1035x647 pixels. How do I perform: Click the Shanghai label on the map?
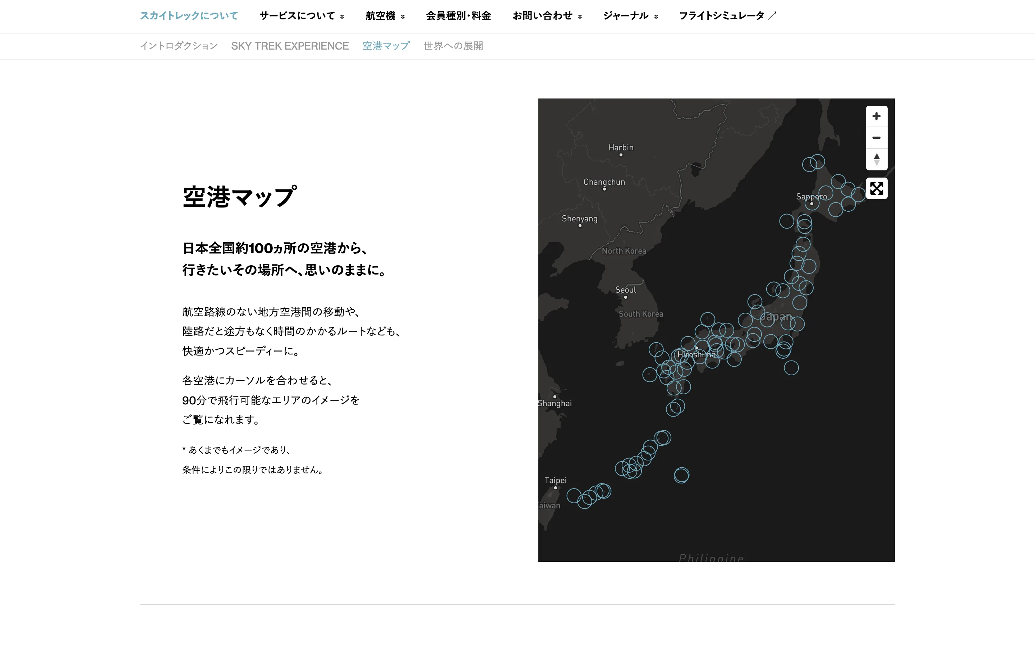(x=555, y=404)
